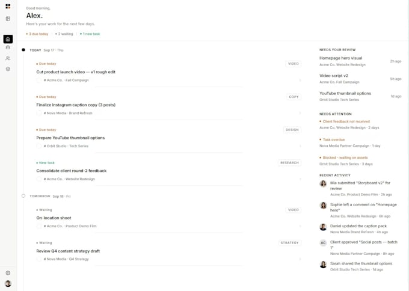Open task 'Cut product launch video — v1 rough edit'
This screenshot has width=409, height=291.
76,72
